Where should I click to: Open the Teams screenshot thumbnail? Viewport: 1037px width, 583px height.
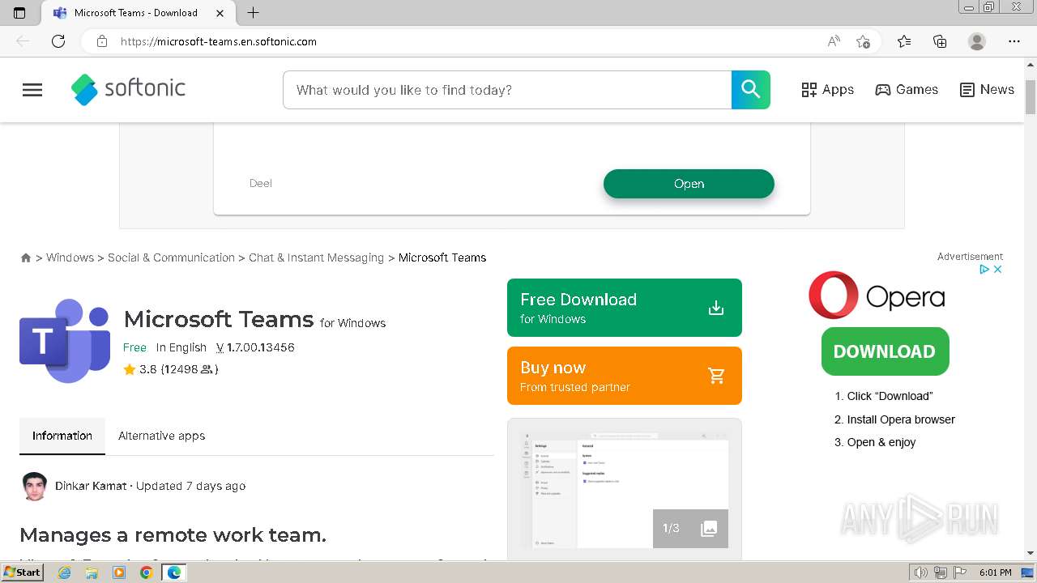point(625,489)
